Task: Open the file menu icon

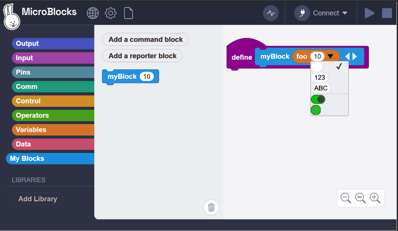Action: [129, 13]
